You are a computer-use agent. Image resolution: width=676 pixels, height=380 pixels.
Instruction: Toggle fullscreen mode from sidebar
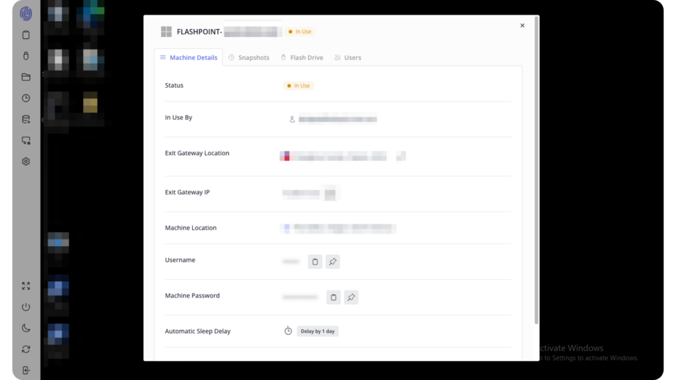point(26,286)
